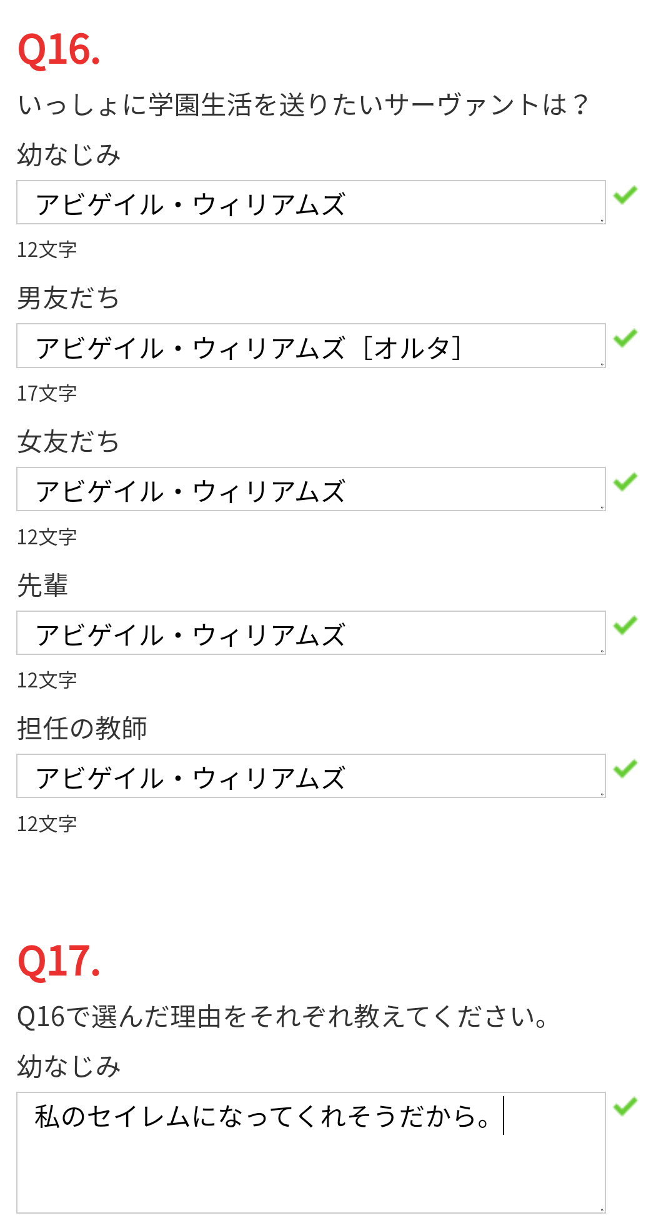Click the green checkmark next to 先輩 field

(x=625, y=625)
